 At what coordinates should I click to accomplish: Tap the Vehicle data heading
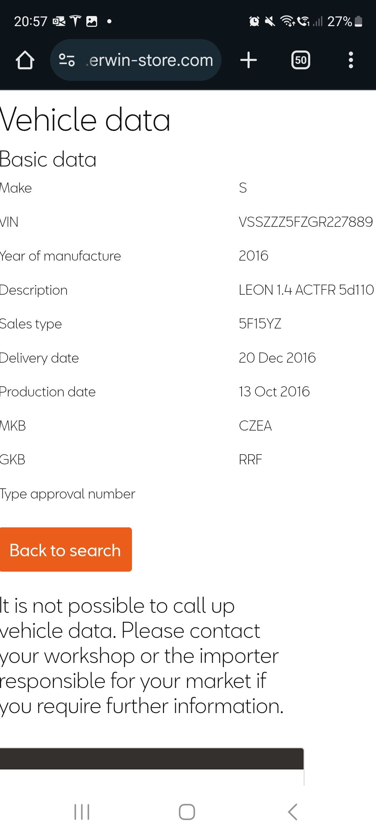[85, 120]
